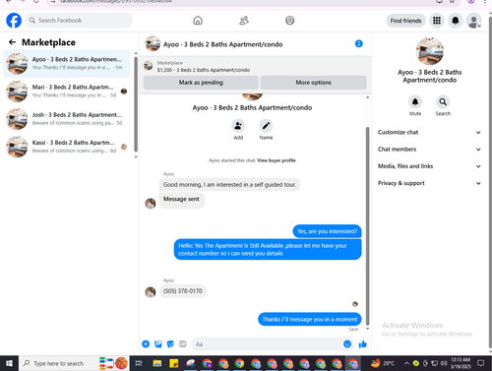
Task: Click the back arrow beside Marketplace
Action: (12, 42)
